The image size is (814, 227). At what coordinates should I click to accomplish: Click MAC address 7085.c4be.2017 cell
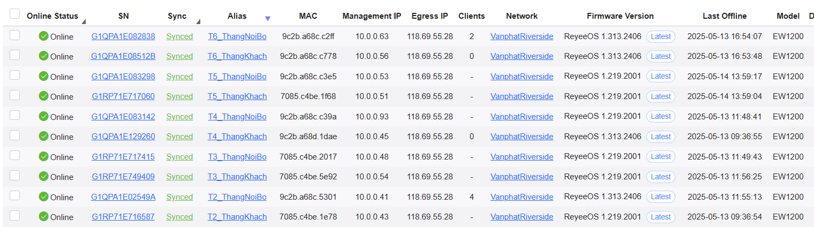click(x=308, y=157)
